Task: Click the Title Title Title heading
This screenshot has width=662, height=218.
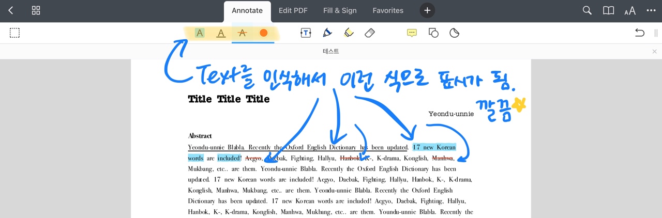Action: (x=229, y=99)
